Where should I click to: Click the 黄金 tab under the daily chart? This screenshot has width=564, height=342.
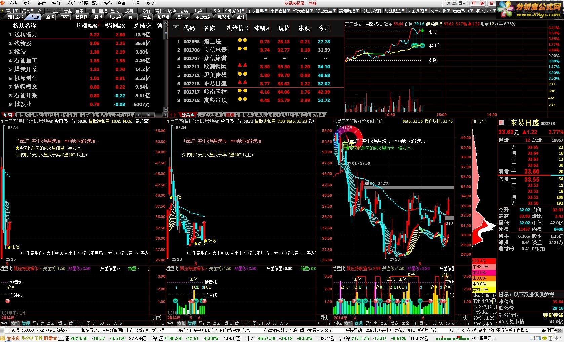tap(406, 323)
